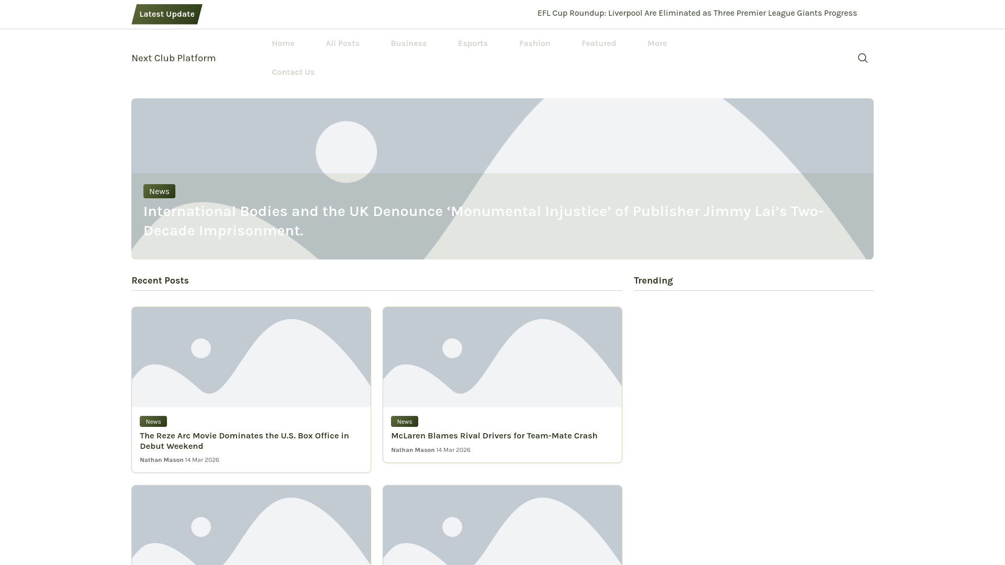The image size is (1005, 565).
Task: Open the McLaren Blames Rival Drivers article
Action: click(494, 436)
